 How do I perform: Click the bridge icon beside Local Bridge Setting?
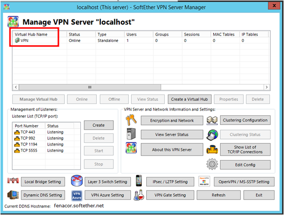(13, 180)
